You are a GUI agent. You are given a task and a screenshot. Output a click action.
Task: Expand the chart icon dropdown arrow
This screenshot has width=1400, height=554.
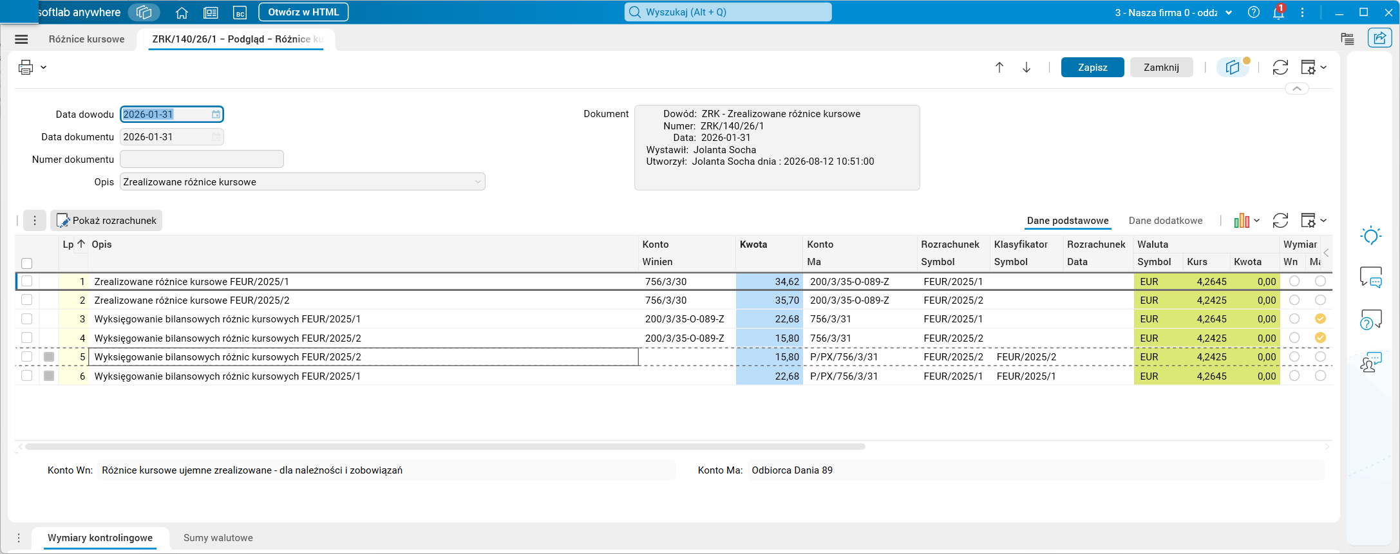click(x=1256, y=221)
